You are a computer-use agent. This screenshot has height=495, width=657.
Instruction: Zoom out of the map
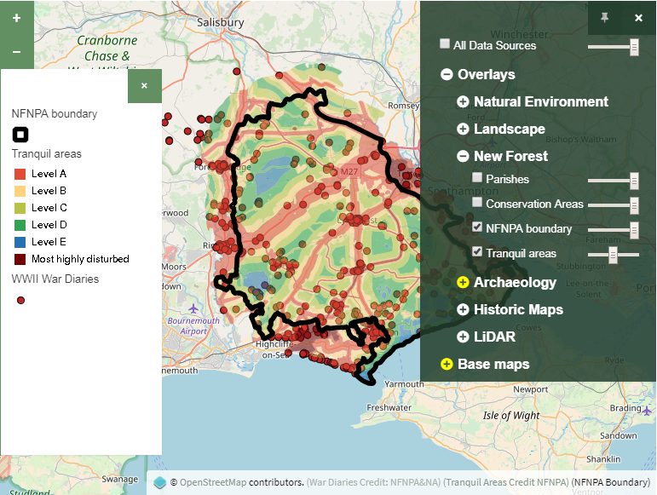pyautogui.click(x=16, y=52)
